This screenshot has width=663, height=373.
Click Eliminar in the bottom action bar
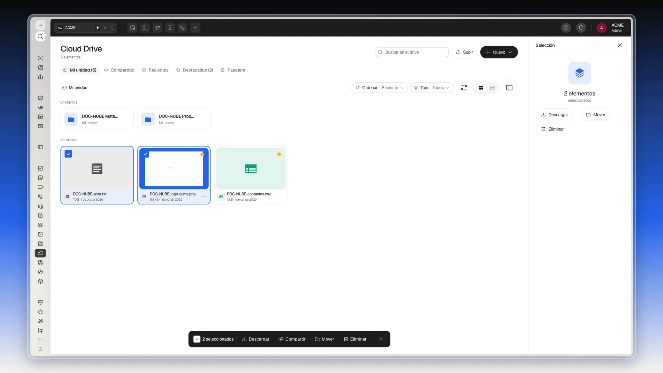(x=355, y=339)
